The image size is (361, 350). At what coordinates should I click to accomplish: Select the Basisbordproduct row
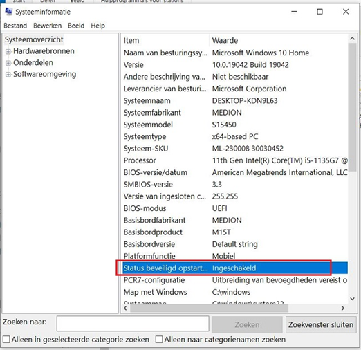pyautogui.click(x=234, y=232)
